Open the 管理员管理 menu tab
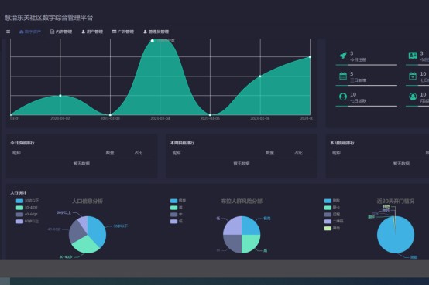This screenshot has height=285, width=429. [156, 32]
